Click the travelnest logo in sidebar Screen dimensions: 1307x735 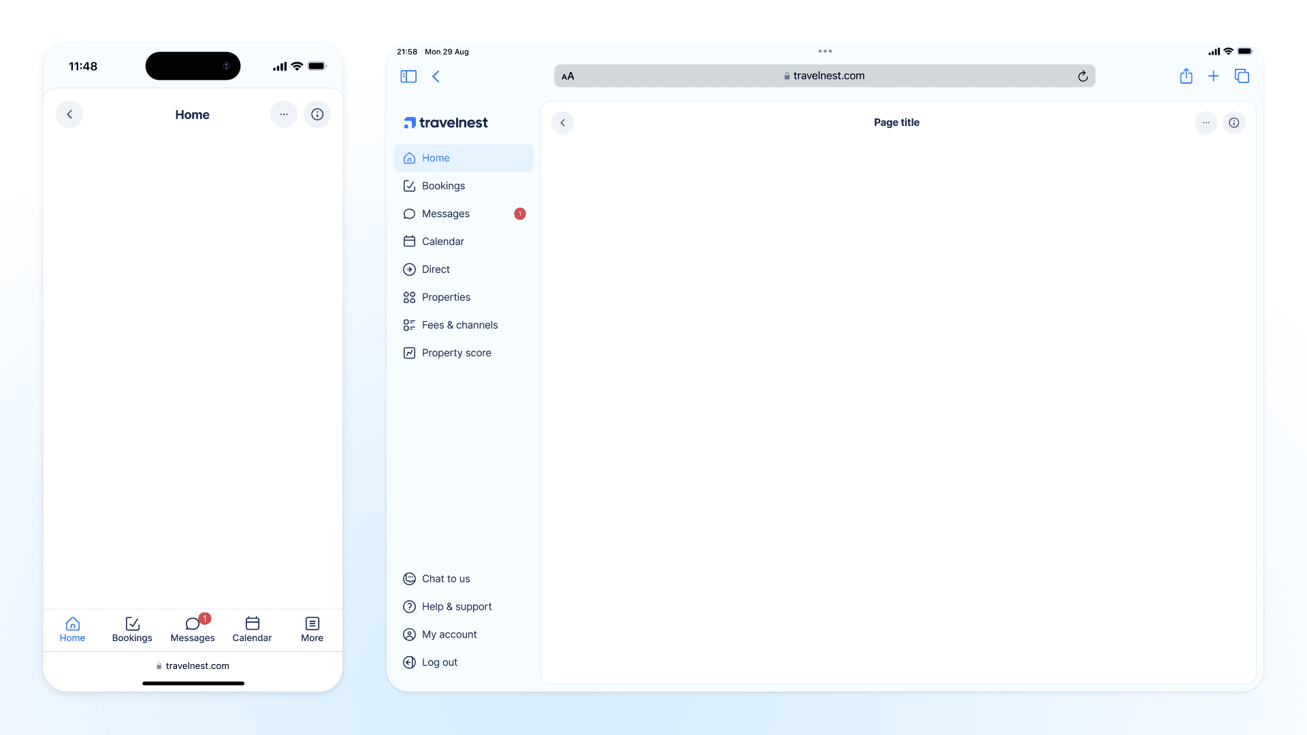tap(446, 122)
